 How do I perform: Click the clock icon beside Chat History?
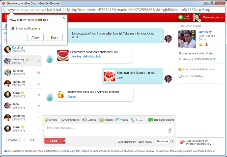pos(180,76)
